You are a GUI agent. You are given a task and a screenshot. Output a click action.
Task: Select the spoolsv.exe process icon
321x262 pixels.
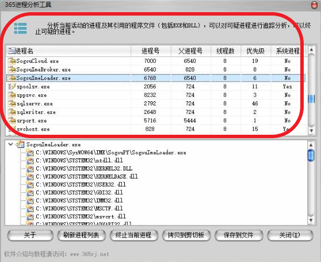(x=12, y=86)
